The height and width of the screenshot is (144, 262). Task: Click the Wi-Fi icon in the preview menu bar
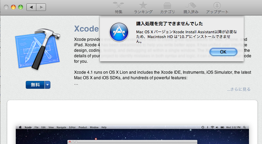click(212, 127)
